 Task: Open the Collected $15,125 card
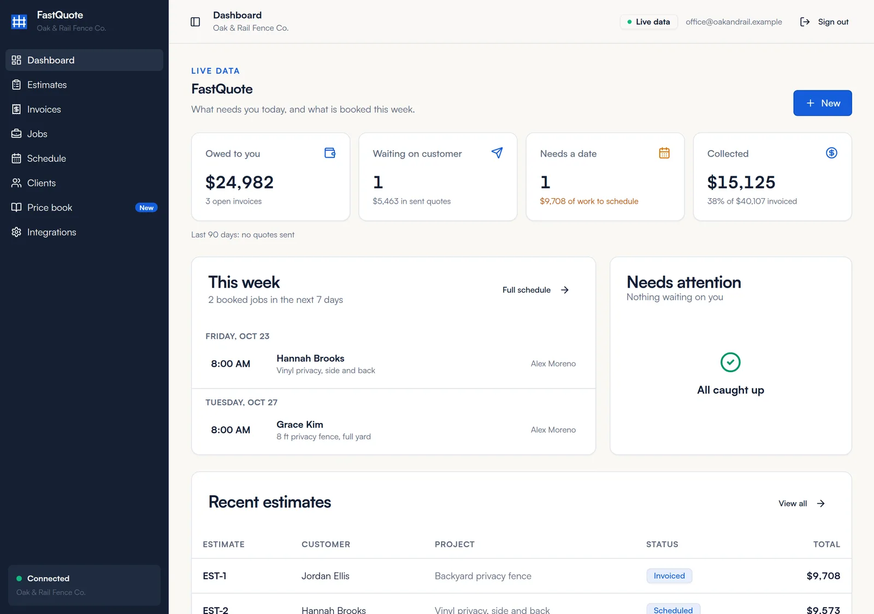point(772,177)
